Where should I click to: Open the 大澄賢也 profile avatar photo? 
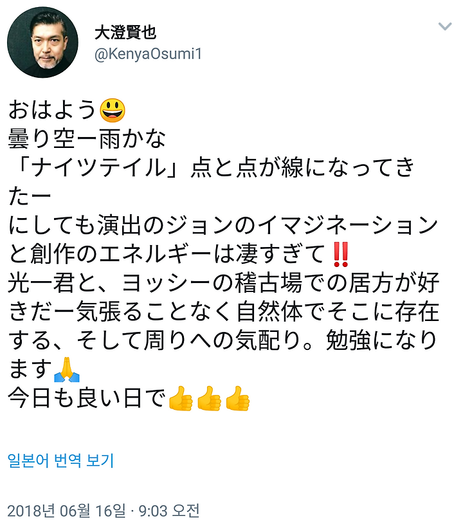pos(42,42)
